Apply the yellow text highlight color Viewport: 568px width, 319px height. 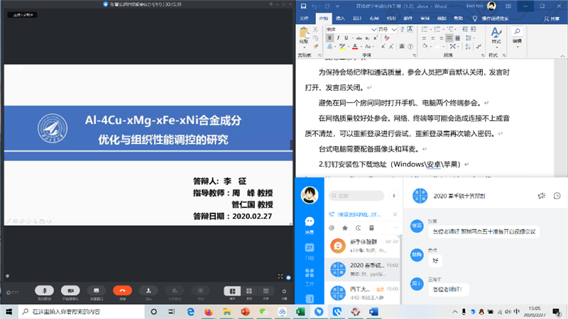(342, 47)
